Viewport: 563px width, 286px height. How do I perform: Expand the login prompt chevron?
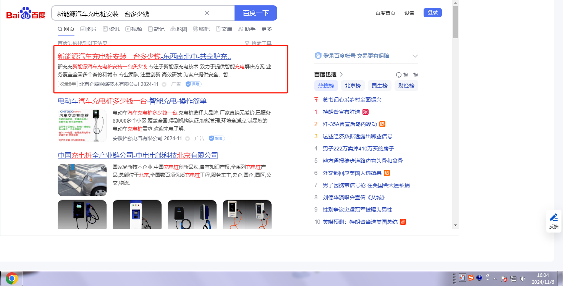click(415, 56)
